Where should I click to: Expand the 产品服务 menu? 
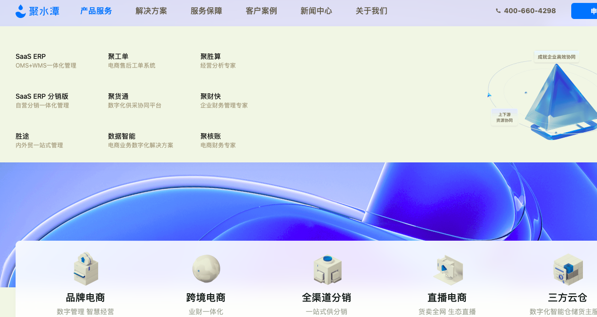click(96, 11)
